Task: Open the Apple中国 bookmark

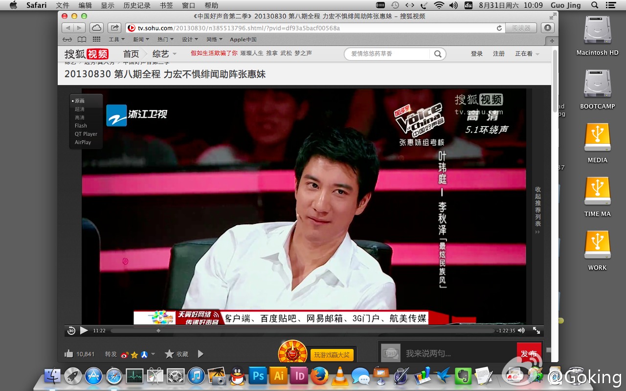Action: coord(243,40)
